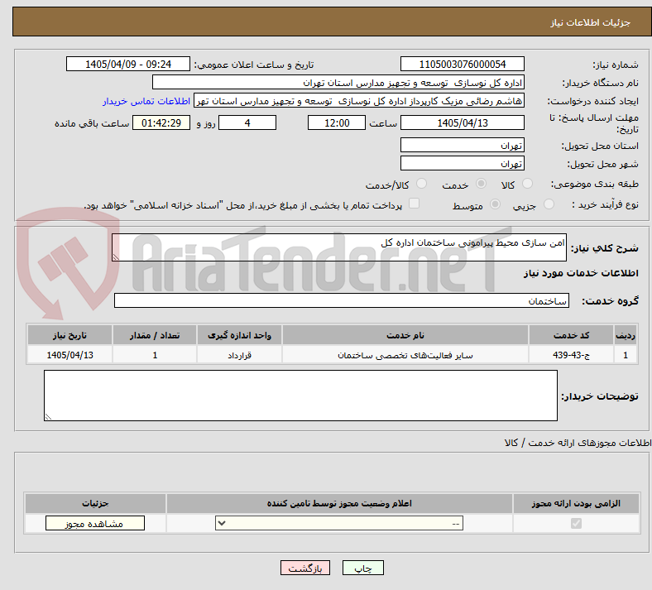Select the متوسط purchase type radio
The width and height of the screenshot is (652, 590).
point(495,204)
